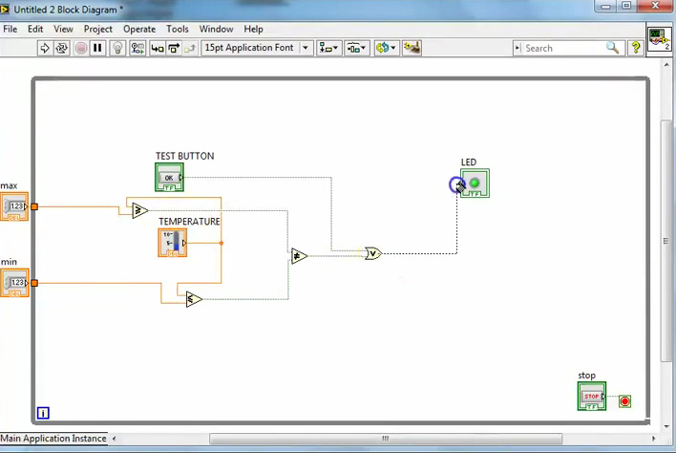This screenshot has height=453, width=676.
Task: Click the TEMPERATURE slider terminal
Action: pos(173,243)
